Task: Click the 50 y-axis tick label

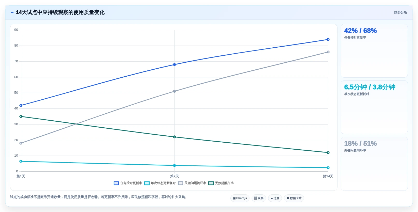Action: click(x=16, y=93)
